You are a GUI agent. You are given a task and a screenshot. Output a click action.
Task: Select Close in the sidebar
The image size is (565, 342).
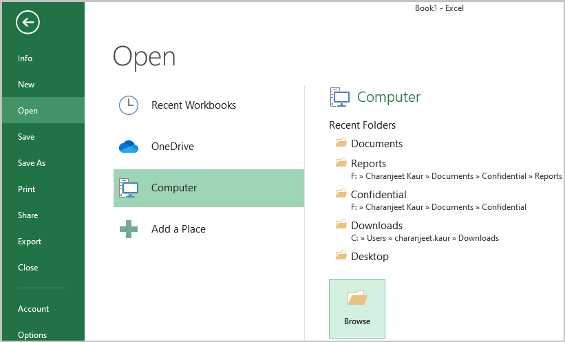tap(43, 268)
